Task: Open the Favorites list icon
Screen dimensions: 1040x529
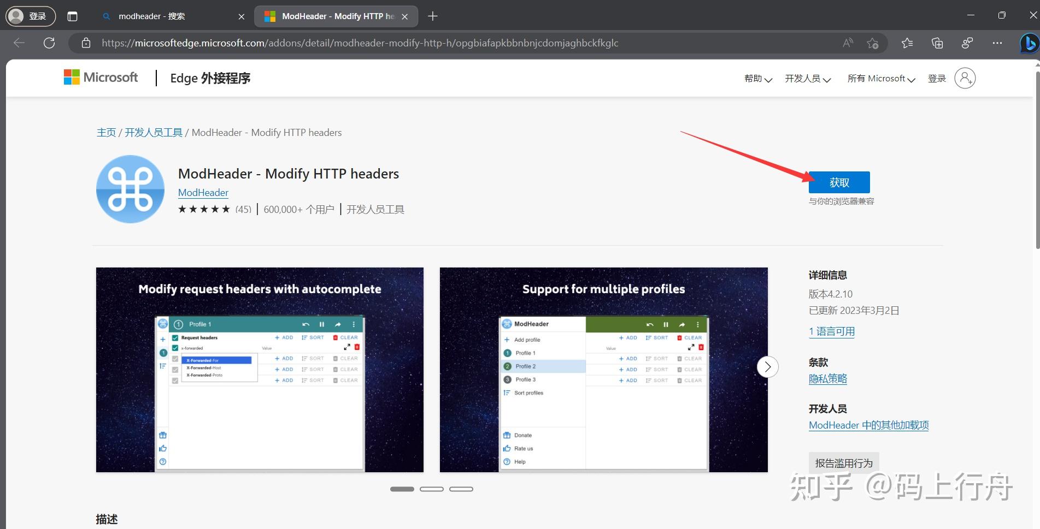Action: pos(907,43)
